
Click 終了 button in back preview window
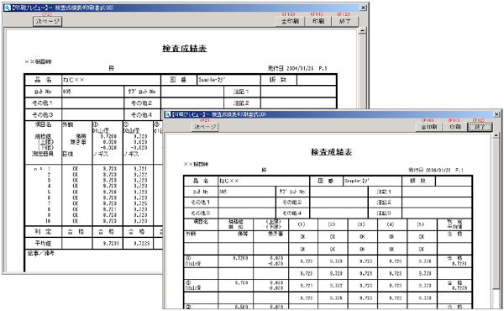coord(344,21)
